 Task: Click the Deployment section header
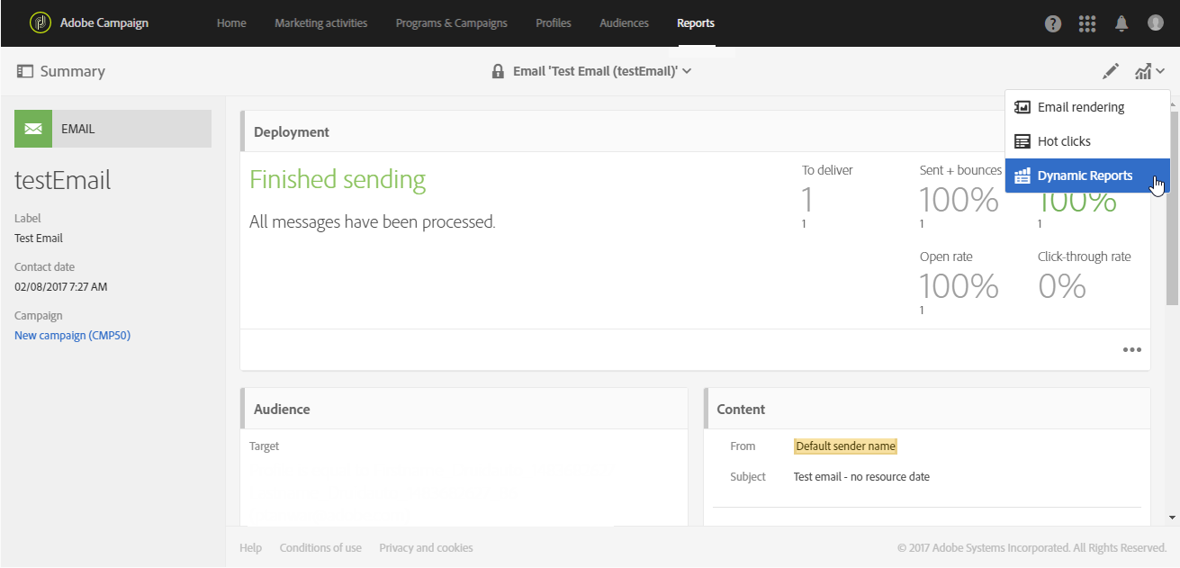point(292,131)
